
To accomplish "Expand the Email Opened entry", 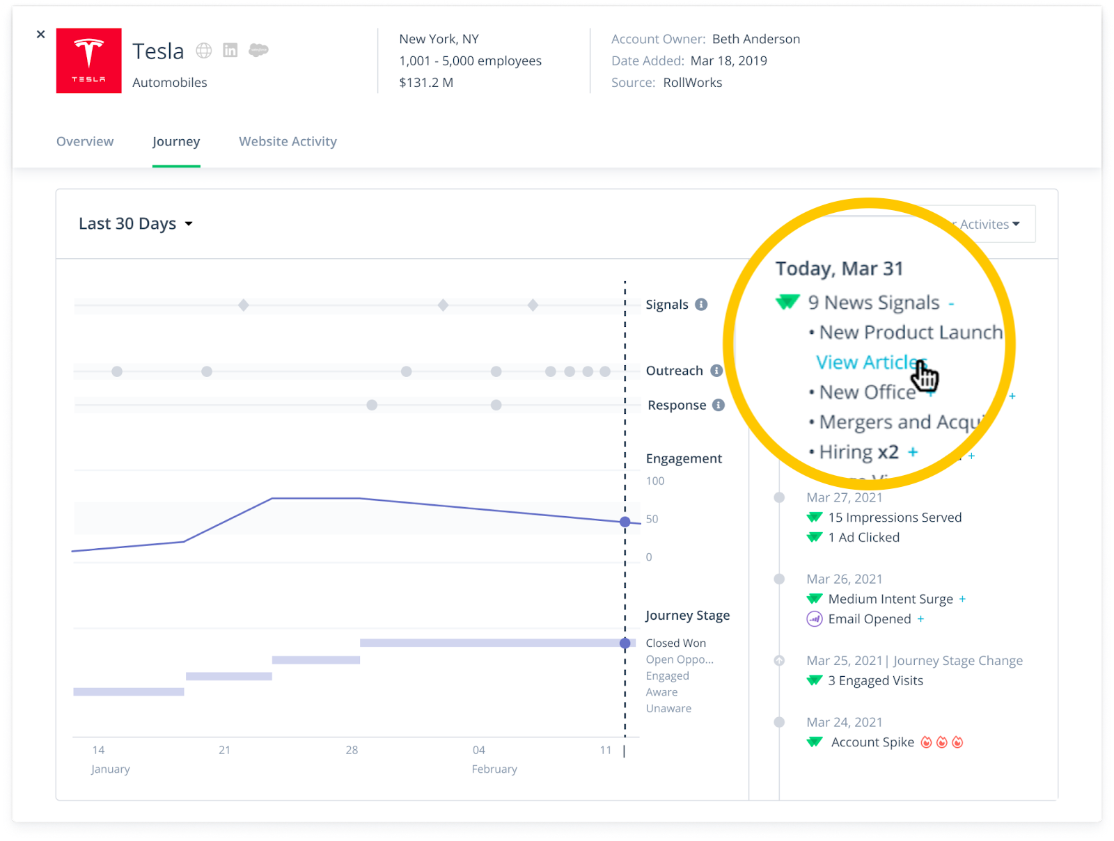I will point(920,619).
